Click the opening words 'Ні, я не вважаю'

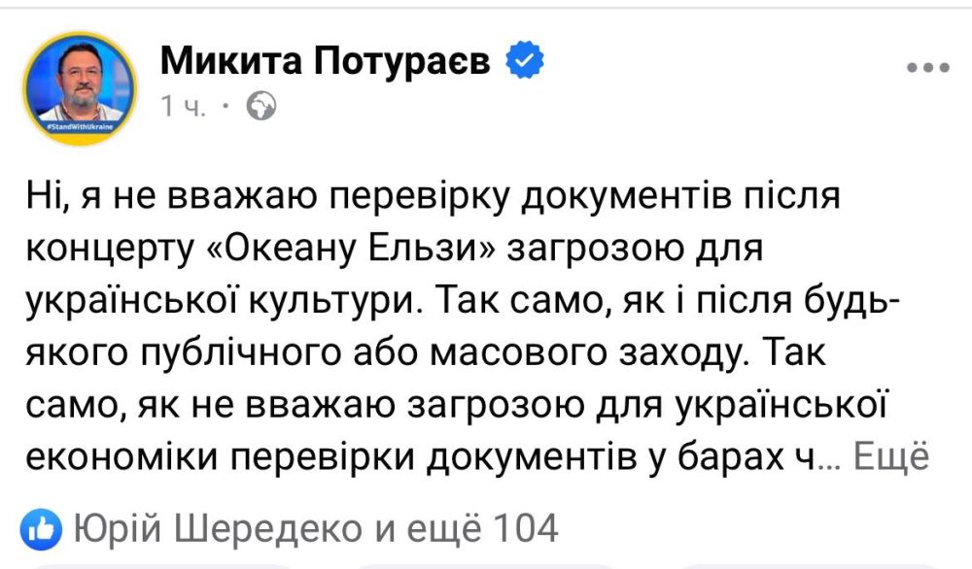(x=167, y=196)
